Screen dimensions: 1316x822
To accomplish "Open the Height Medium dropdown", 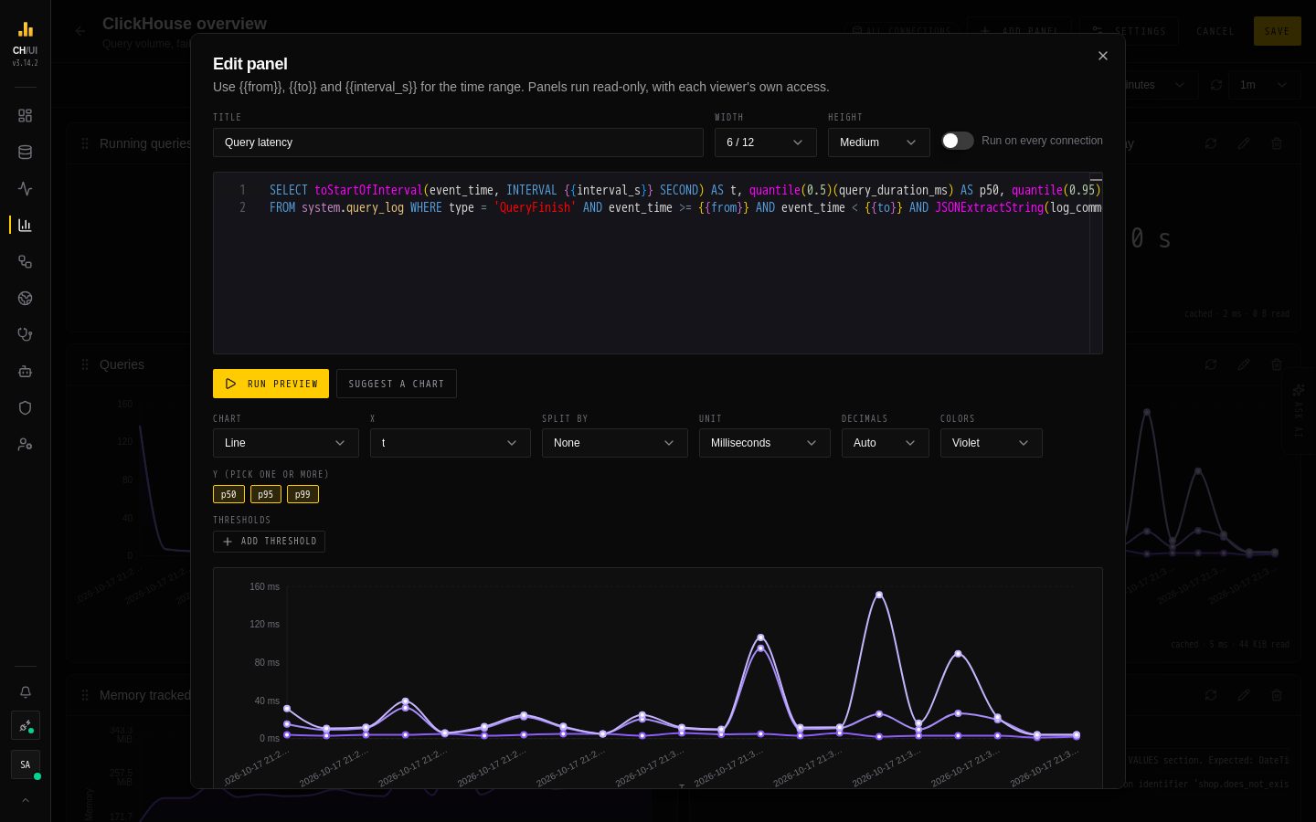I will pyautogui.click(x=879, y=142).
